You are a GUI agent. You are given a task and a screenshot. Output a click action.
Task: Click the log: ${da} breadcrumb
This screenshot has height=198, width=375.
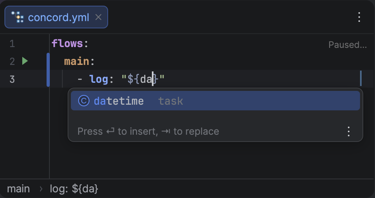(74, 189)
